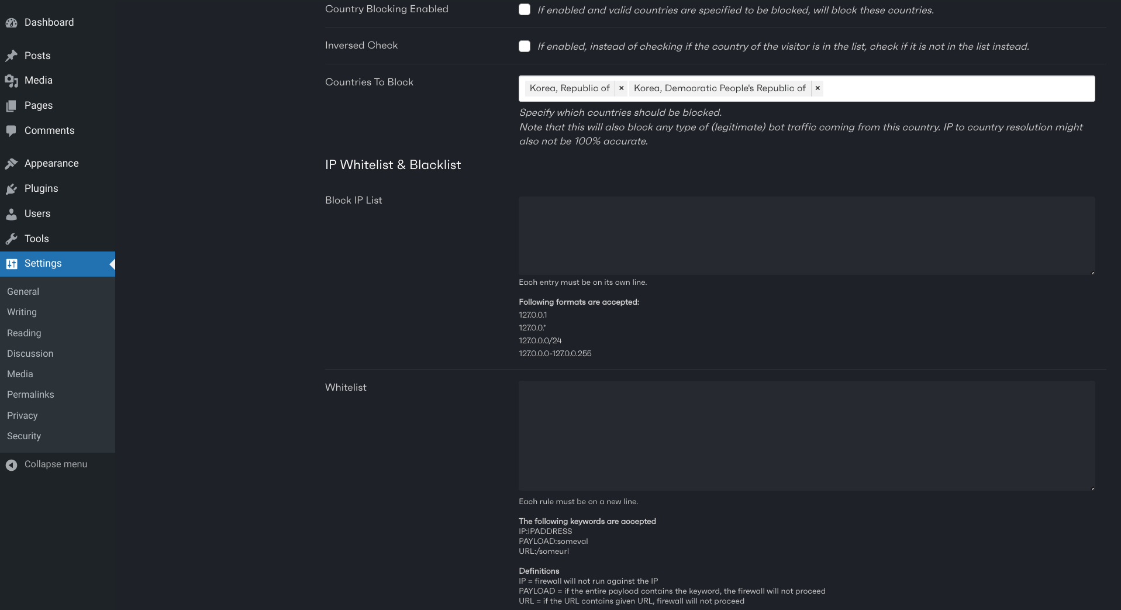The image size is (1121, 610).
Task: Enable Country Blocking Enabled checkbox
Action: [x=525, y=9]
